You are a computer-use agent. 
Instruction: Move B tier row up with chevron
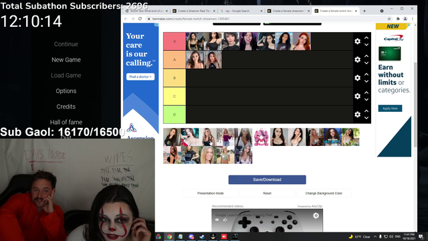pos(366,74)
